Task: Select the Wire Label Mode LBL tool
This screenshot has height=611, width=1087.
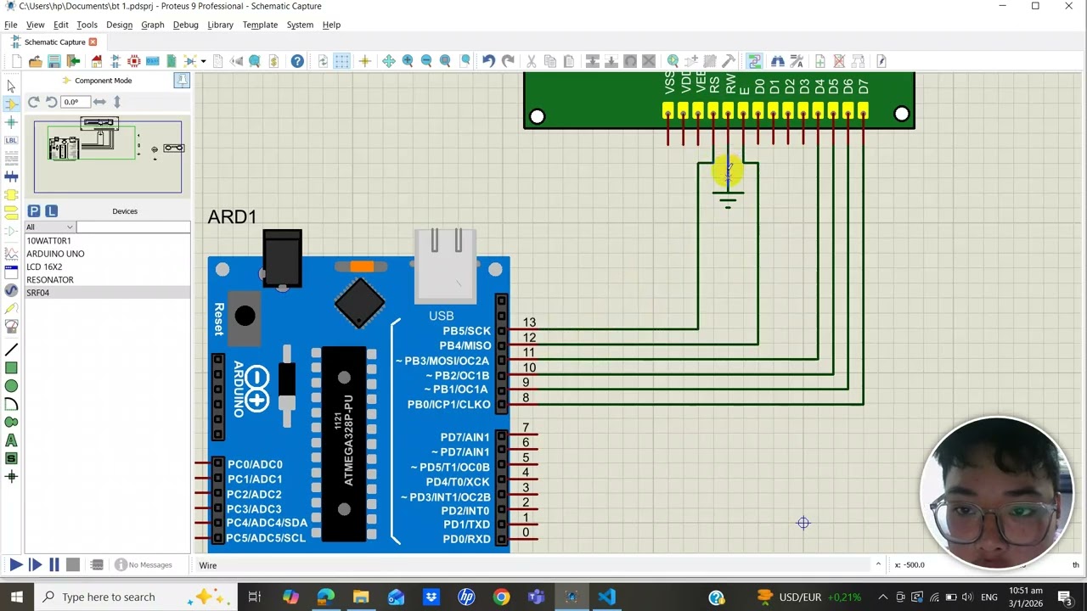Action: (11, 140)
